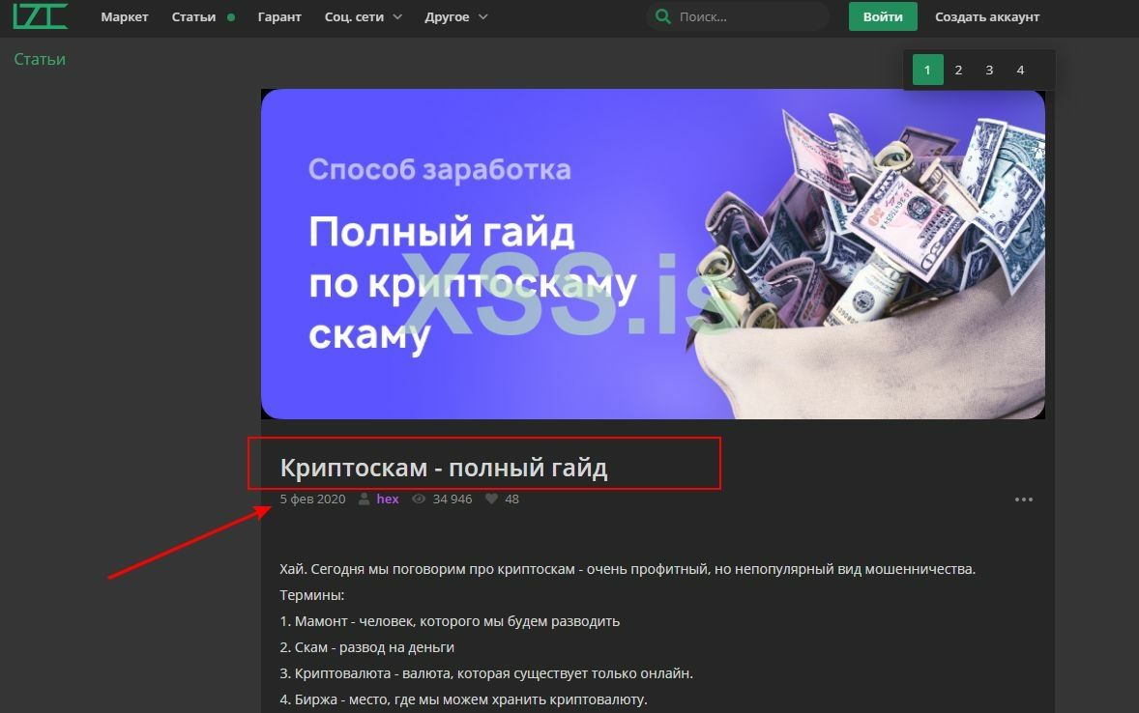Click the heart icon near the 48 count
This screenshot has height=713, width=1139.
click(x=491, y=499)
